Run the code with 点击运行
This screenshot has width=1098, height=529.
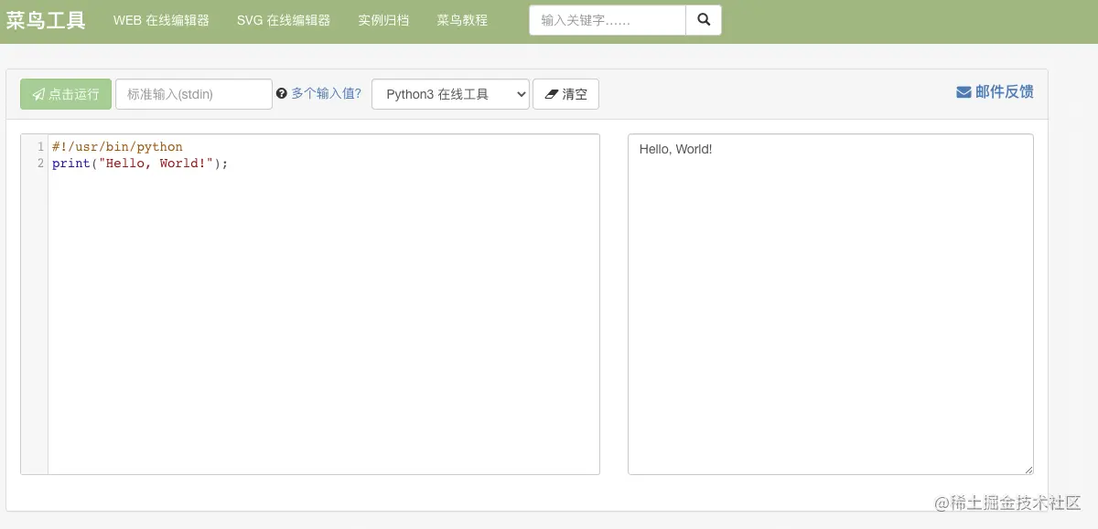pyautogui.click(x=66, y=94)
